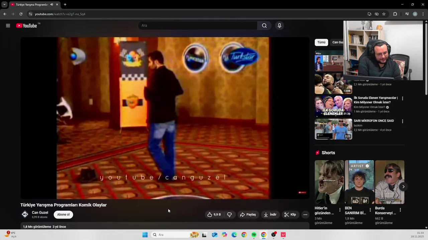The width and height of the screenshot is (428, 240).
Task: Open taskbar weather widget showing 6°C
Action: pos(10,235)
